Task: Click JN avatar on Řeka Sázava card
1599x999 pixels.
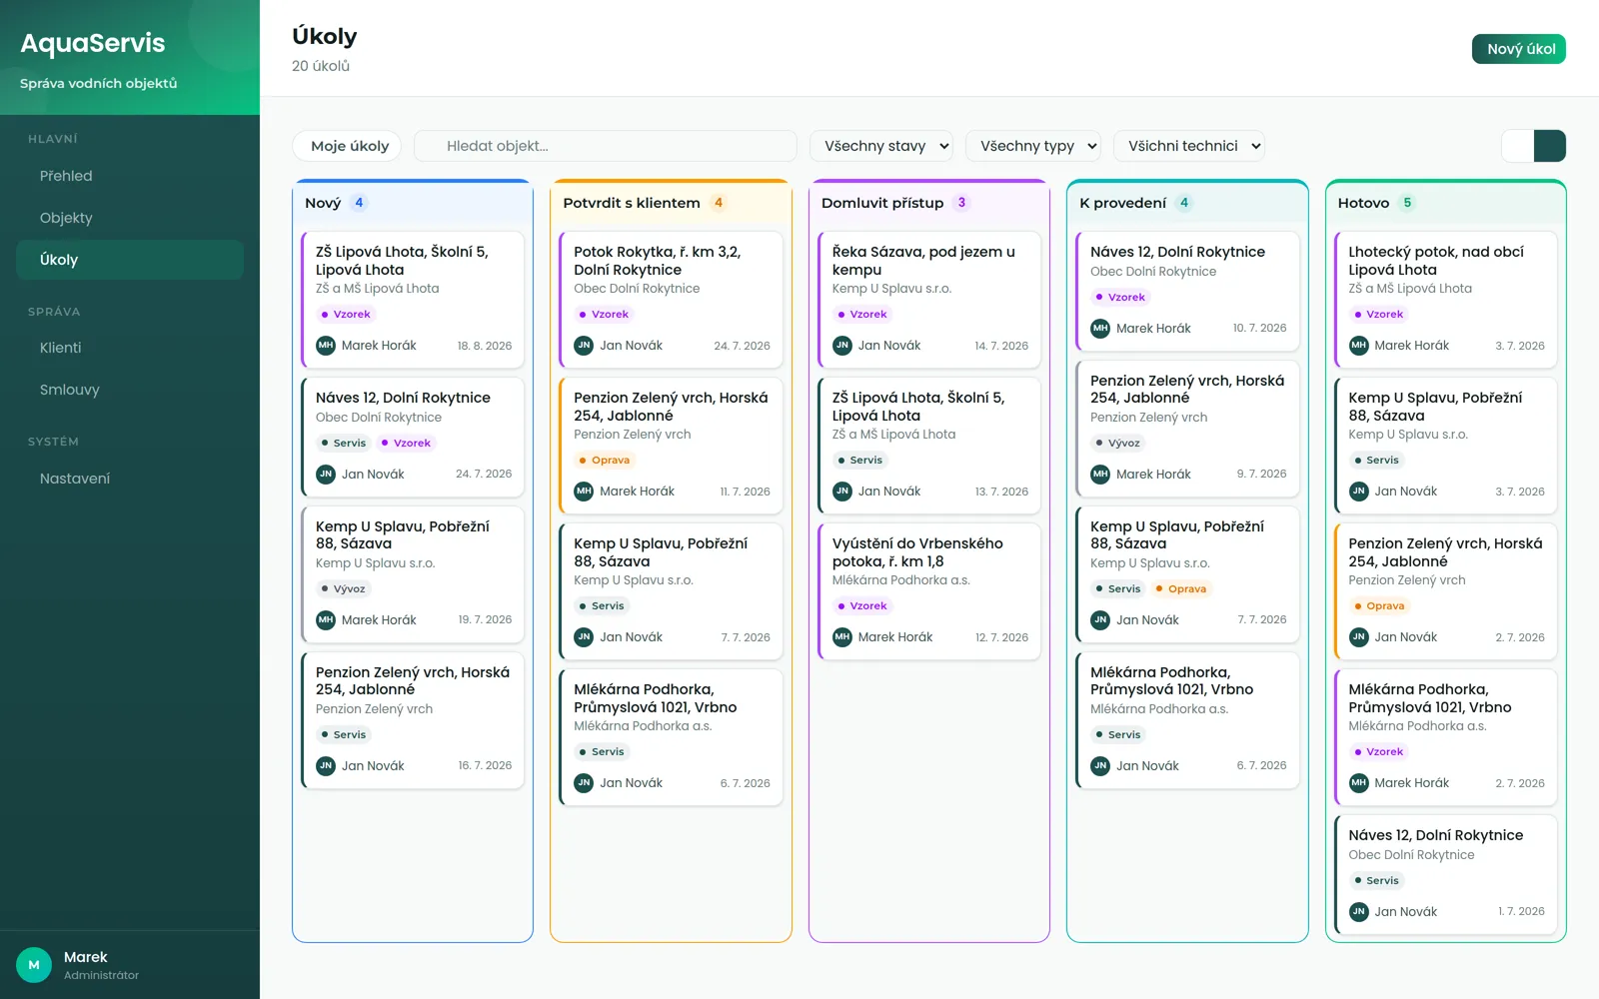Action: point(842,346)
